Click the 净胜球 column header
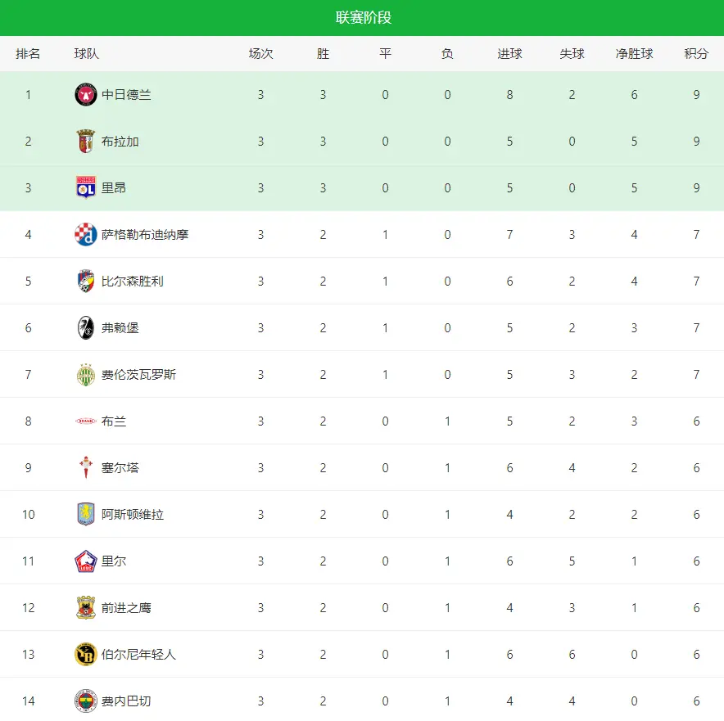 click(x=634, y=54)
